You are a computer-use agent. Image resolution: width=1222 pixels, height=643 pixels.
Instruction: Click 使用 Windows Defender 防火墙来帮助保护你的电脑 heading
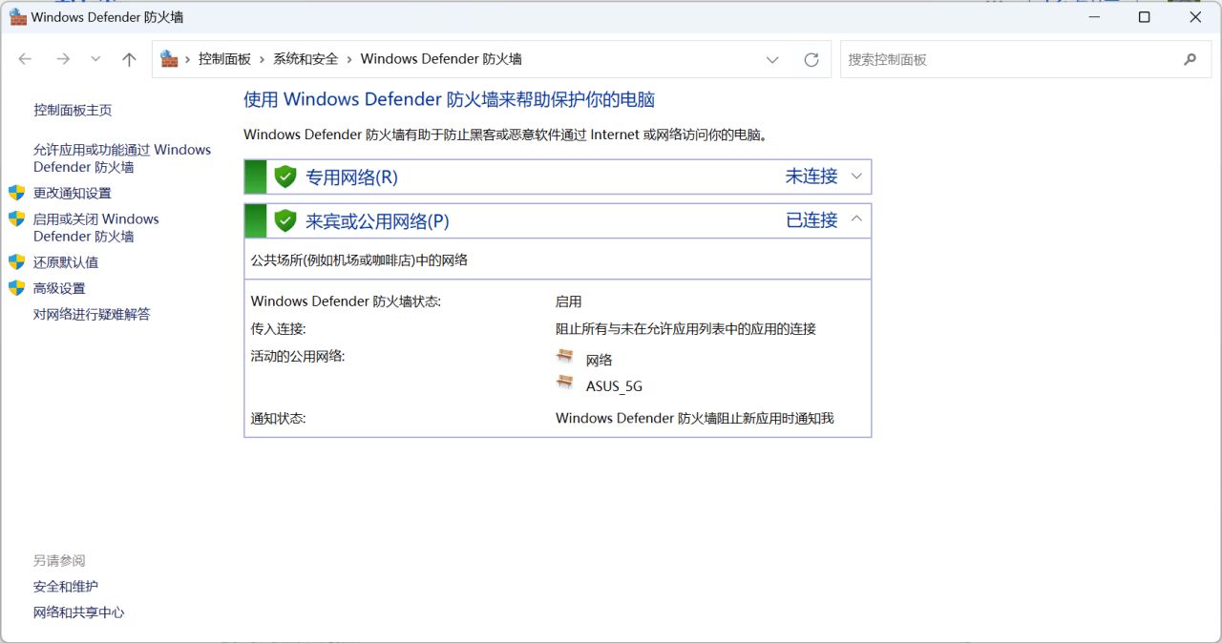coord(449,99)
